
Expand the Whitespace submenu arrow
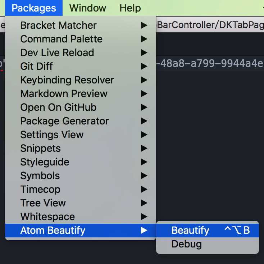point(144,217)
